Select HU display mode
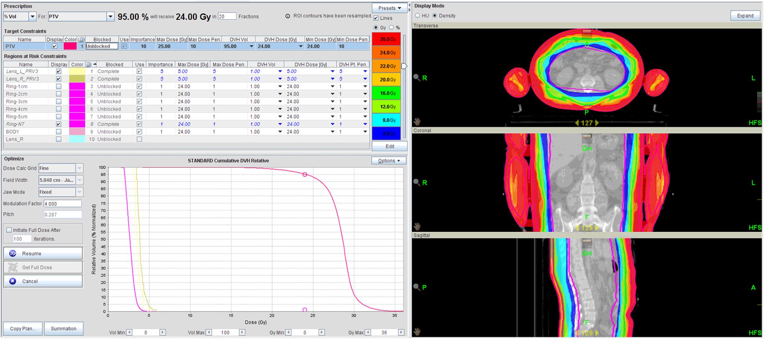 417,16
